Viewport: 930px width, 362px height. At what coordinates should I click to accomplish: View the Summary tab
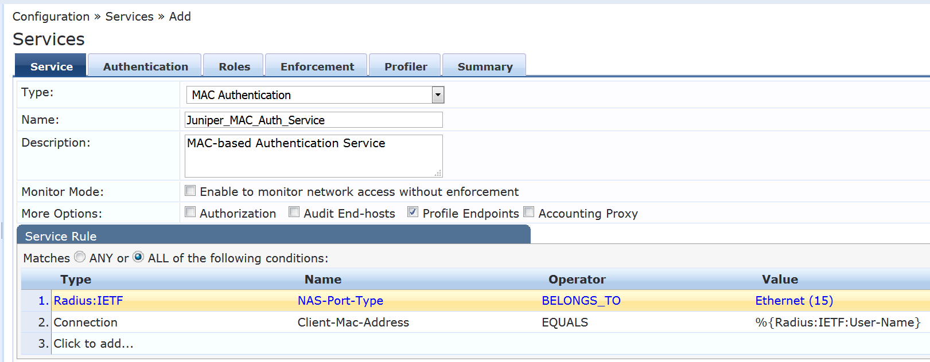pos(485,66)
